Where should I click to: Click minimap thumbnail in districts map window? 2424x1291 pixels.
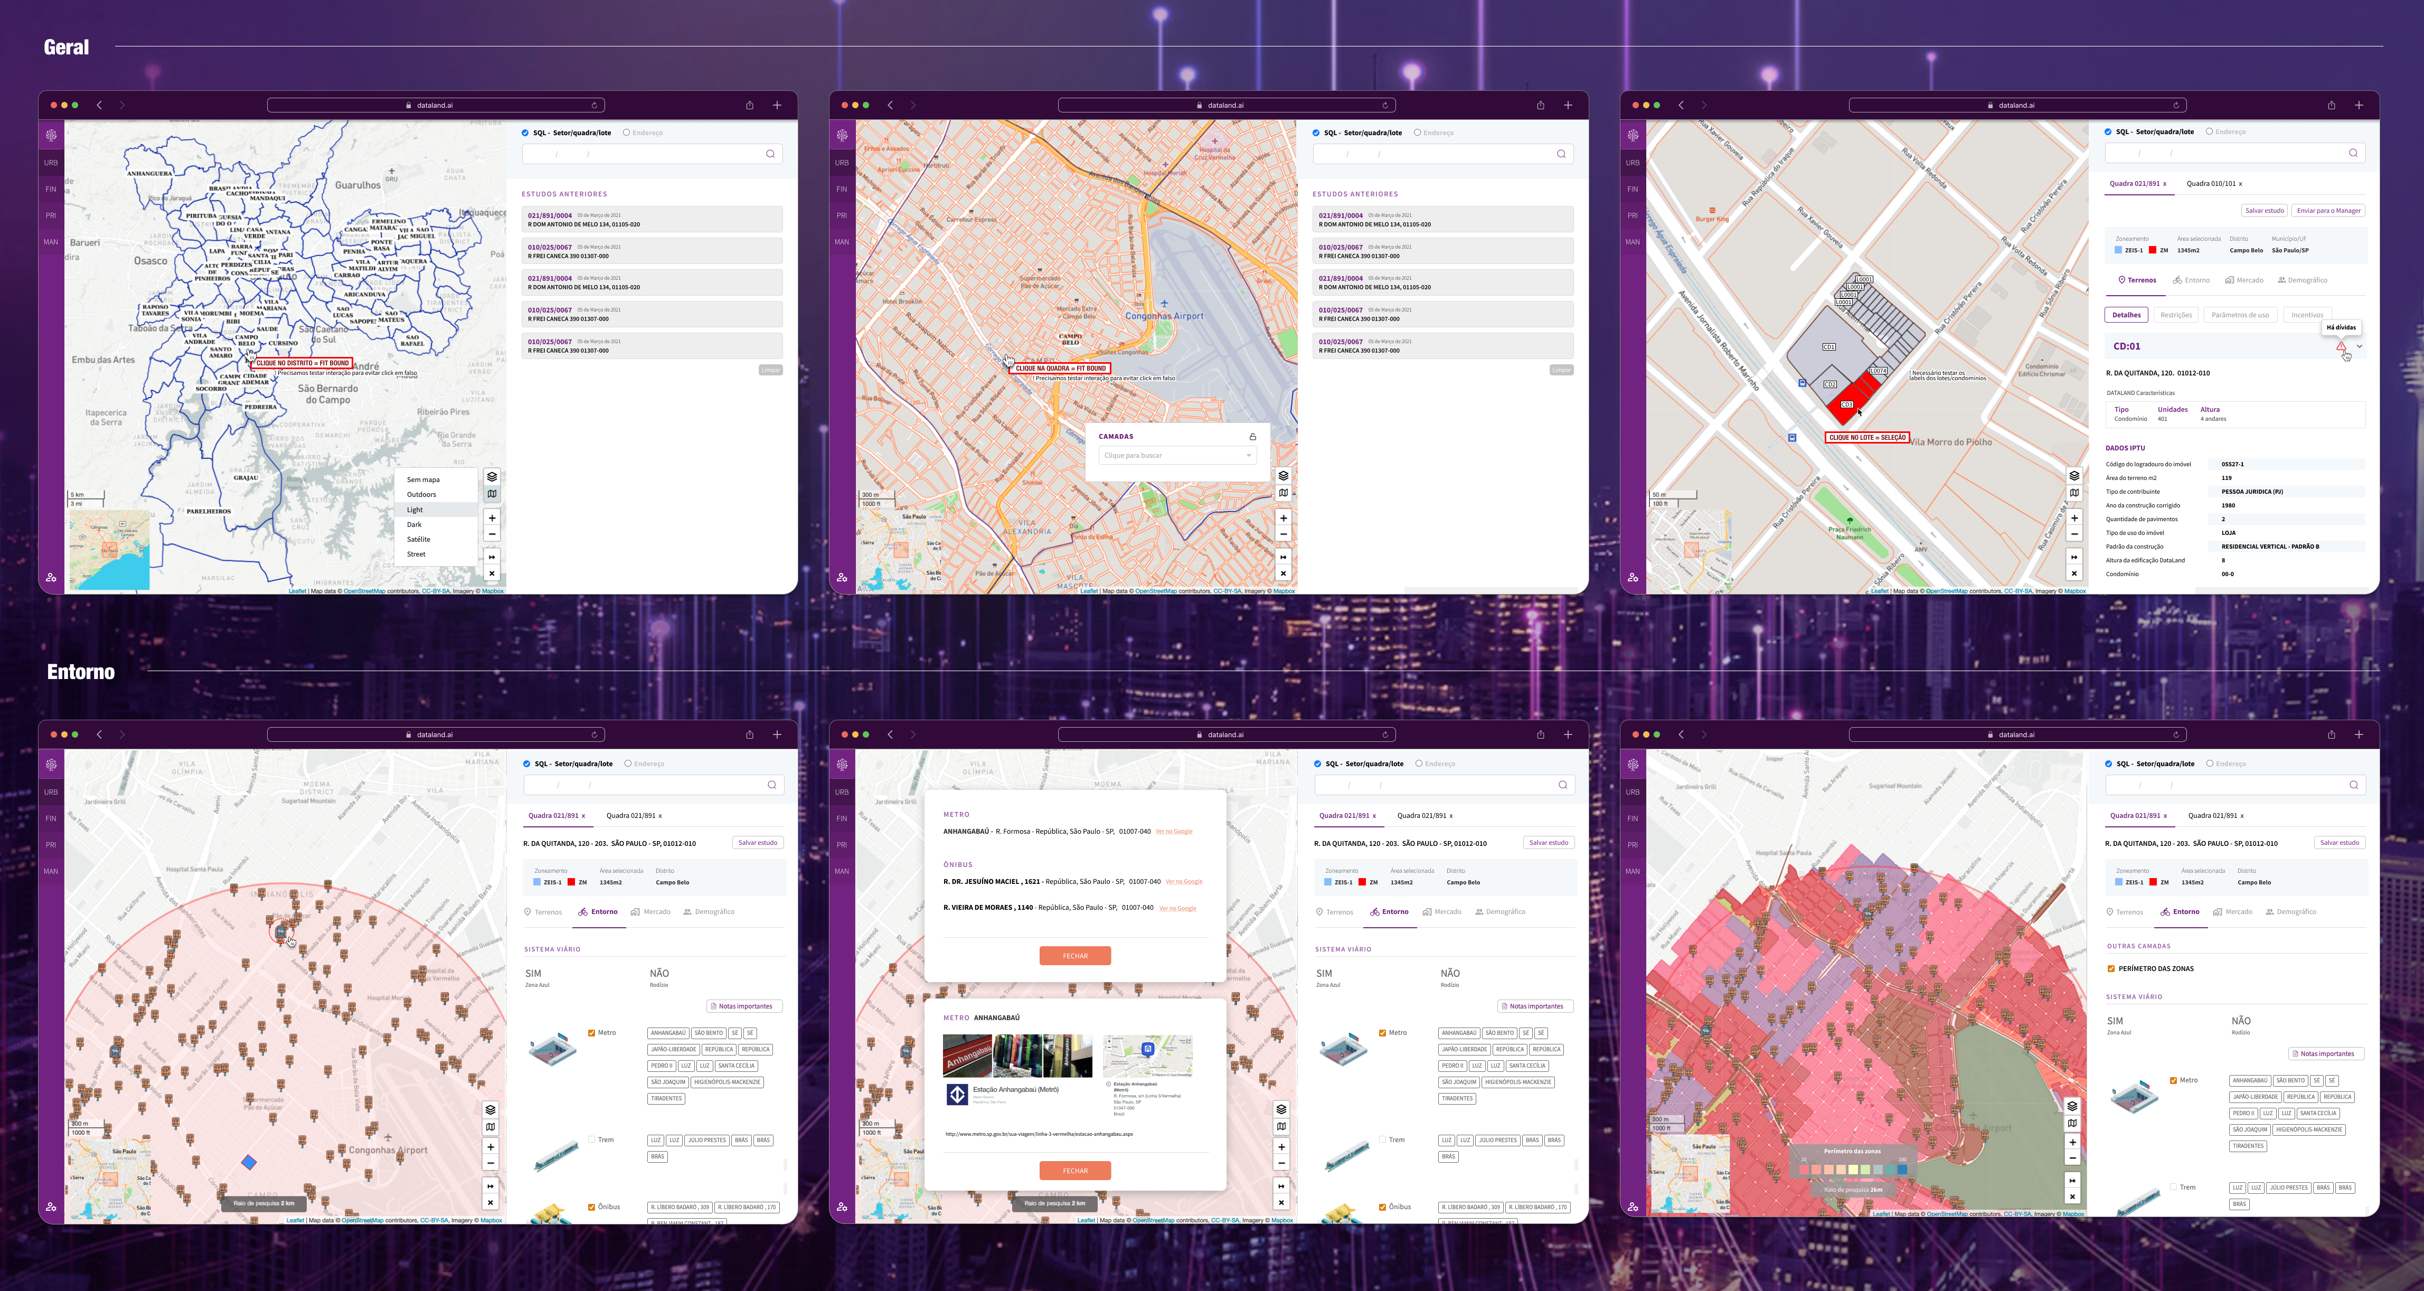109,550
